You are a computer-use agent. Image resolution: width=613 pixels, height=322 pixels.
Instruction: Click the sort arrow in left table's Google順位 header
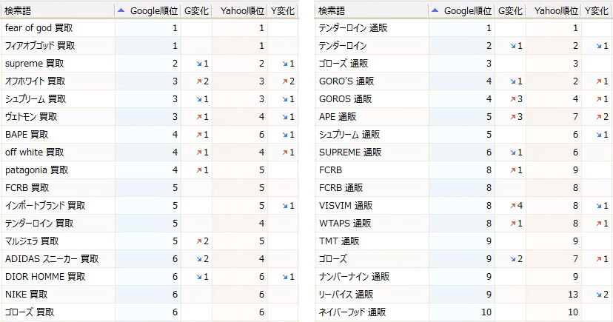point(121,10)
